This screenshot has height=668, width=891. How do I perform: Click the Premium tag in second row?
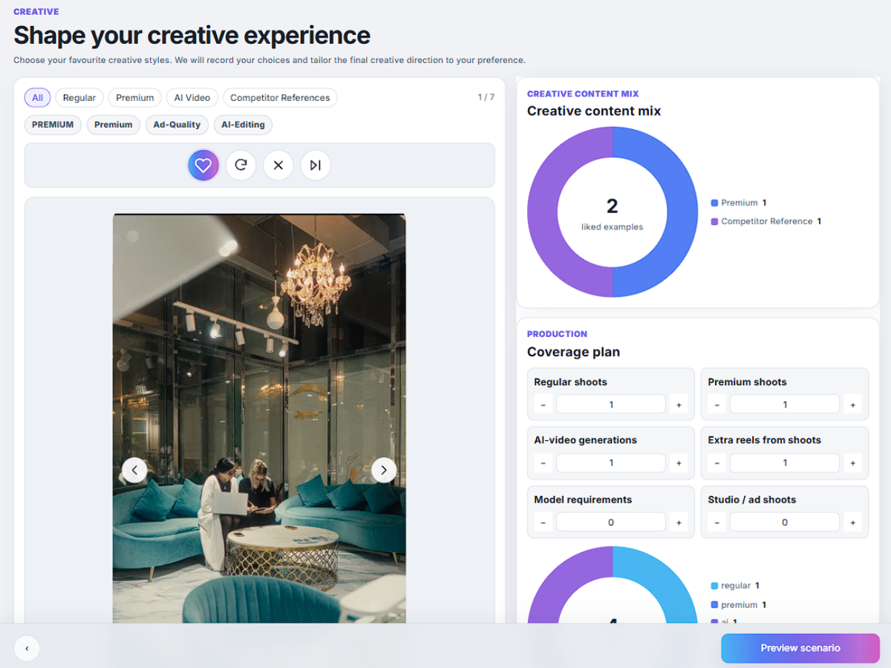tap(114, 125)
